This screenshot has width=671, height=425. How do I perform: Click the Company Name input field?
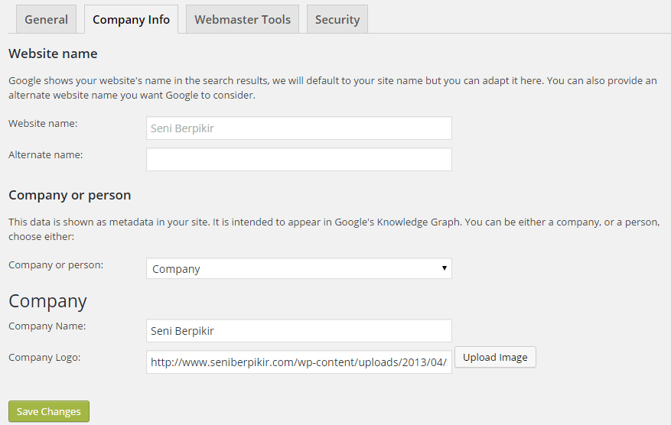tap(298, 331)
